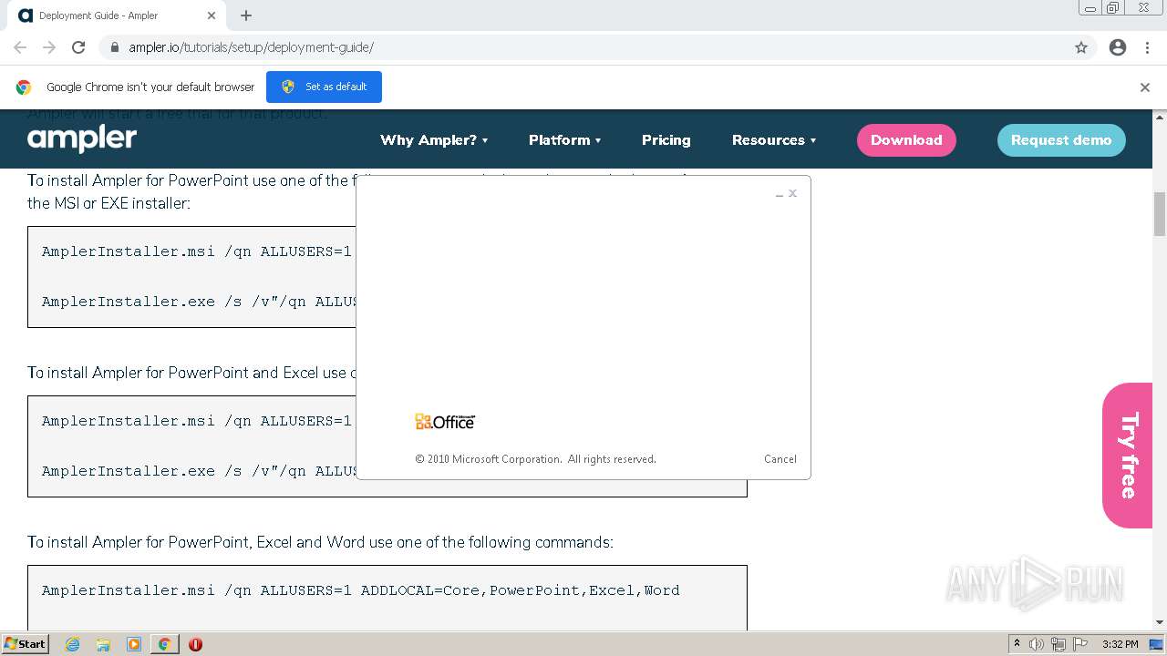This screenshot has width=1167, height=656.
Task: Click the browser back arrow
Action: tap(20, 47)
